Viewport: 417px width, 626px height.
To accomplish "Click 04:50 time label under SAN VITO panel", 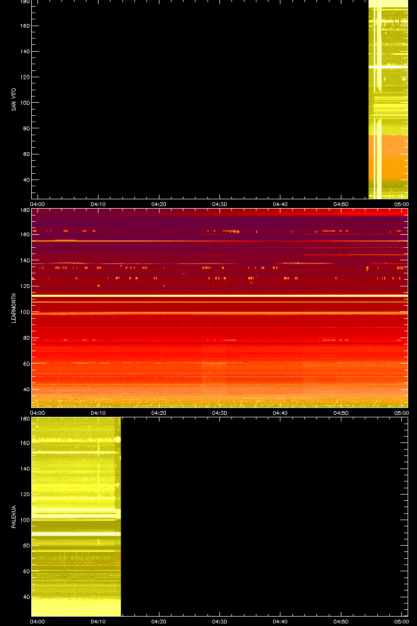I will pos(341,204).
